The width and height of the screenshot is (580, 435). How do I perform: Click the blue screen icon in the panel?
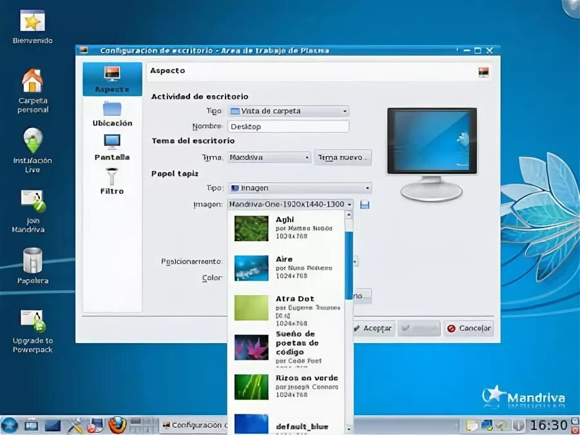pos(53,426)
